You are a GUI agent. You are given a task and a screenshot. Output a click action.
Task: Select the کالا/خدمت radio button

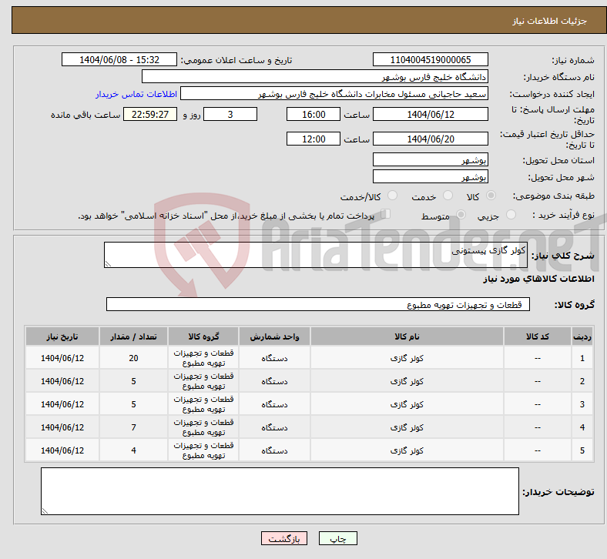393,196
